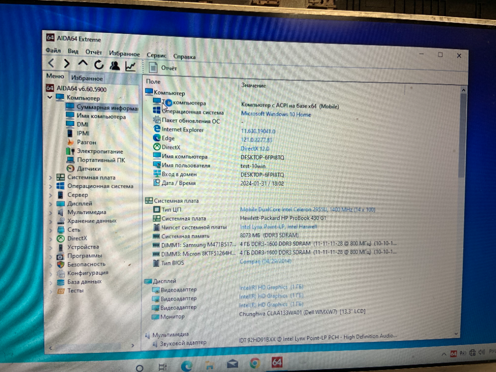The height and width of the screenshot is (372, 496).
Task: Go up one level using the up arrow
Action: (x=83, y=63)
